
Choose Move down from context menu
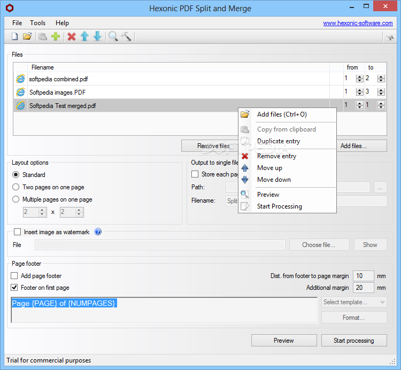pyautogui.click(x=288, y=180)
